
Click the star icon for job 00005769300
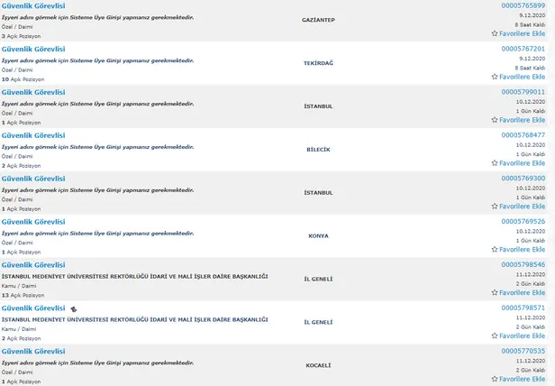(495, 207)
